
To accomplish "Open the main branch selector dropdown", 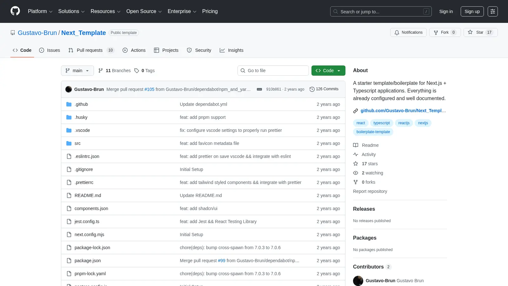I will click(x=77, y=71).
